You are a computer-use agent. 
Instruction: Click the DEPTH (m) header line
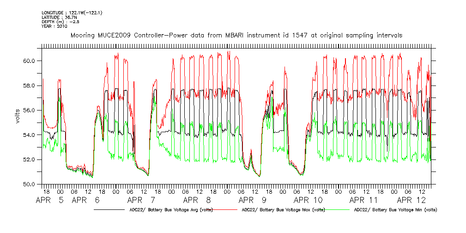58,21
